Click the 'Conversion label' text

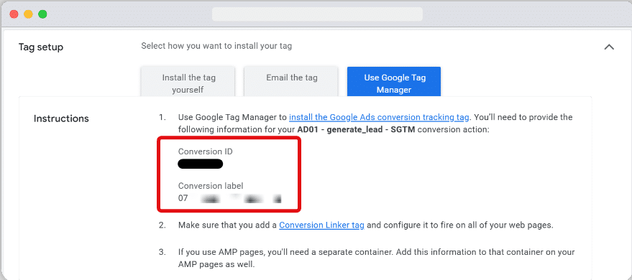click(x=211, y=186)
